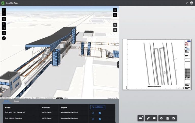Select the measure tool in viewer toolbar
The height and width of the screenshot is (123, 195).
148,118
